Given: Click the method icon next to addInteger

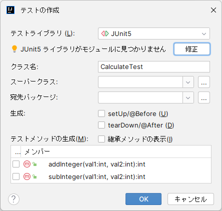Looking at the screenshot, I should tap(27, 164).
